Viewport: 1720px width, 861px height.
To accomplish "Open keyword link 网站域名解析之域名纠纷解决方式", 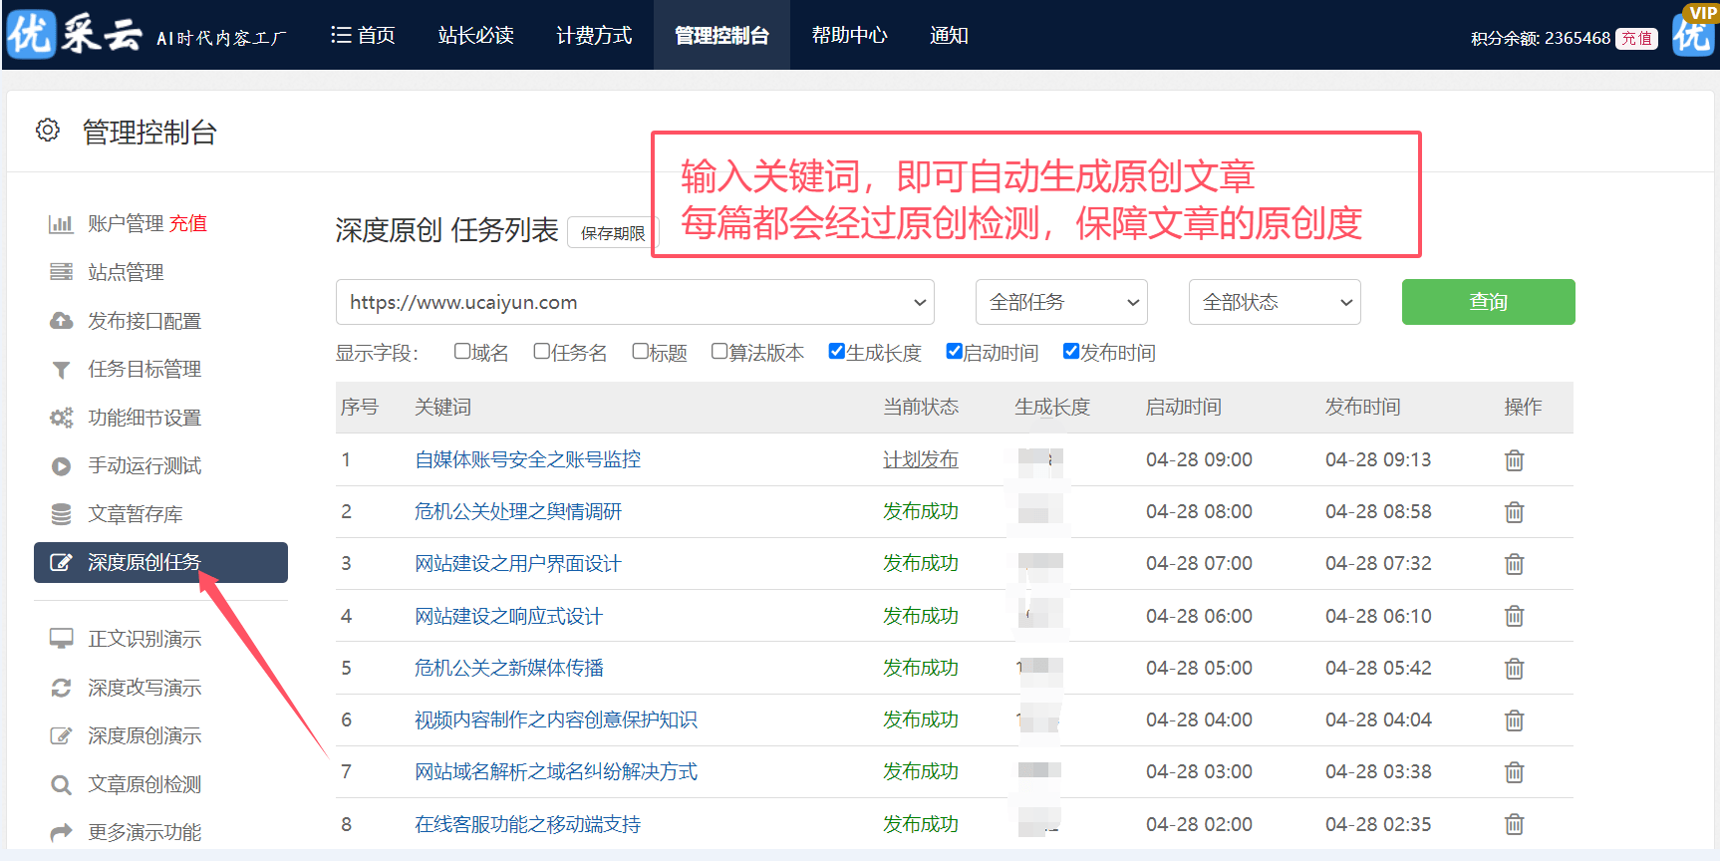I will 556,771.
